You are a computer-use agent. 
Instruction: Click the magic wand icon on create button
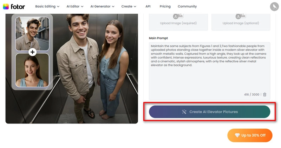click(x=184, y=112)
